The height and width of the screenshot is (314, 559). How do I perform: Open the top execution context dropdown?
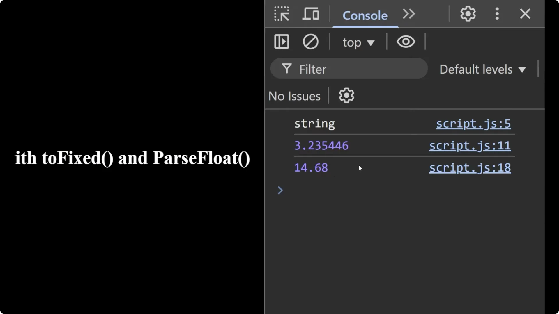358,42
